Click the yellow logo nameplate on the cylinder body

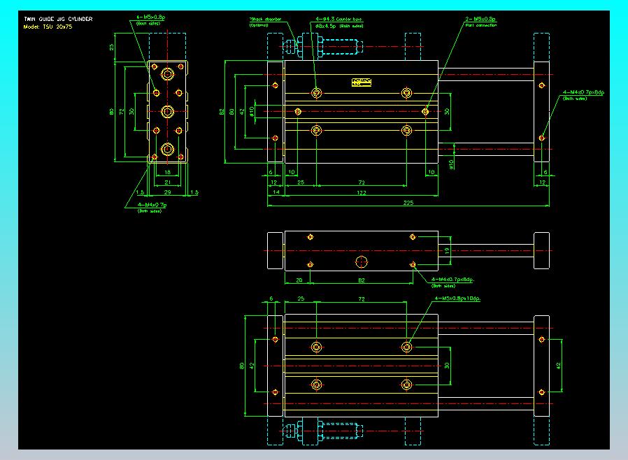[x=361, y=82]
